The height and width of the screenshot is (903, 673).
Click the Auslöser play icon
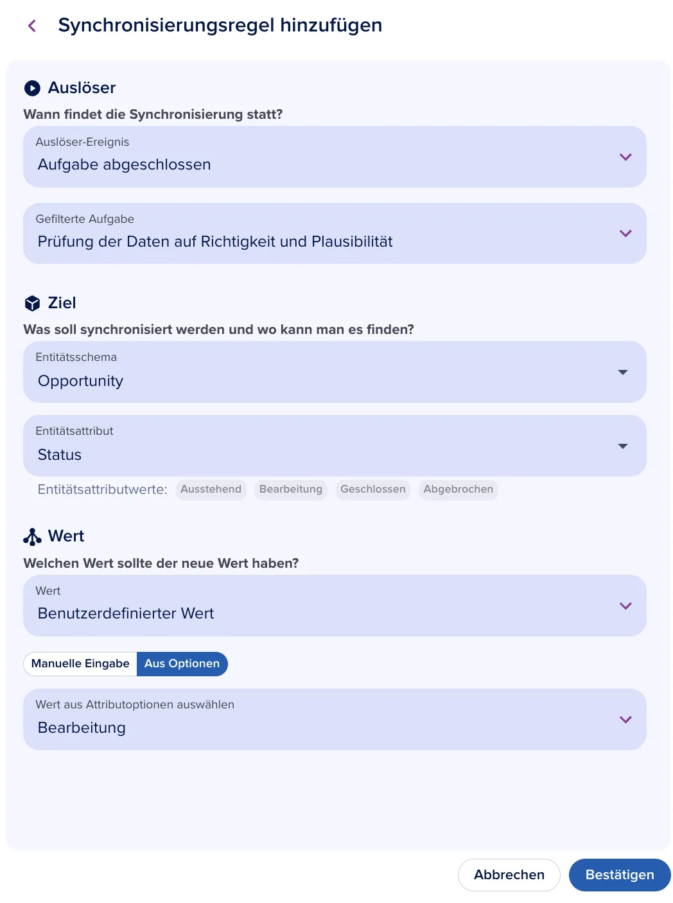point(32,88)
